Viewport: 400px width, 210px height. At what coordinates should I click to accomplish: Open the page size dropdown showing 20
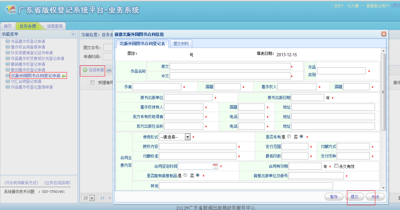point(92,198)
